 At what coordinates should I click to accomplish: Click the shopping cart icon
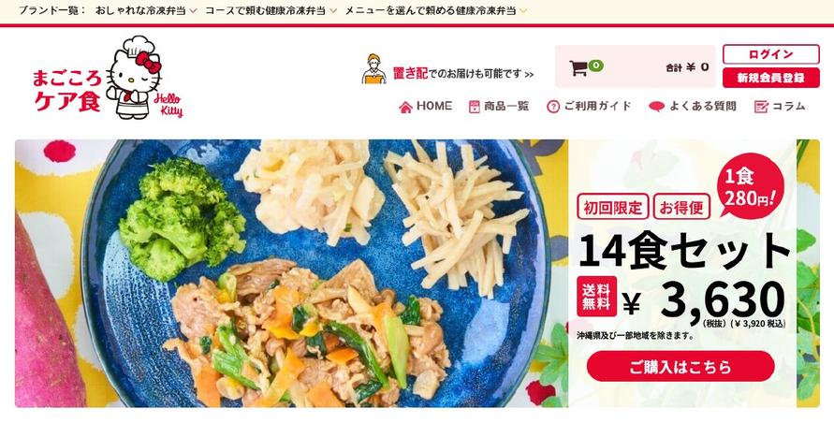tap(578, 67)
